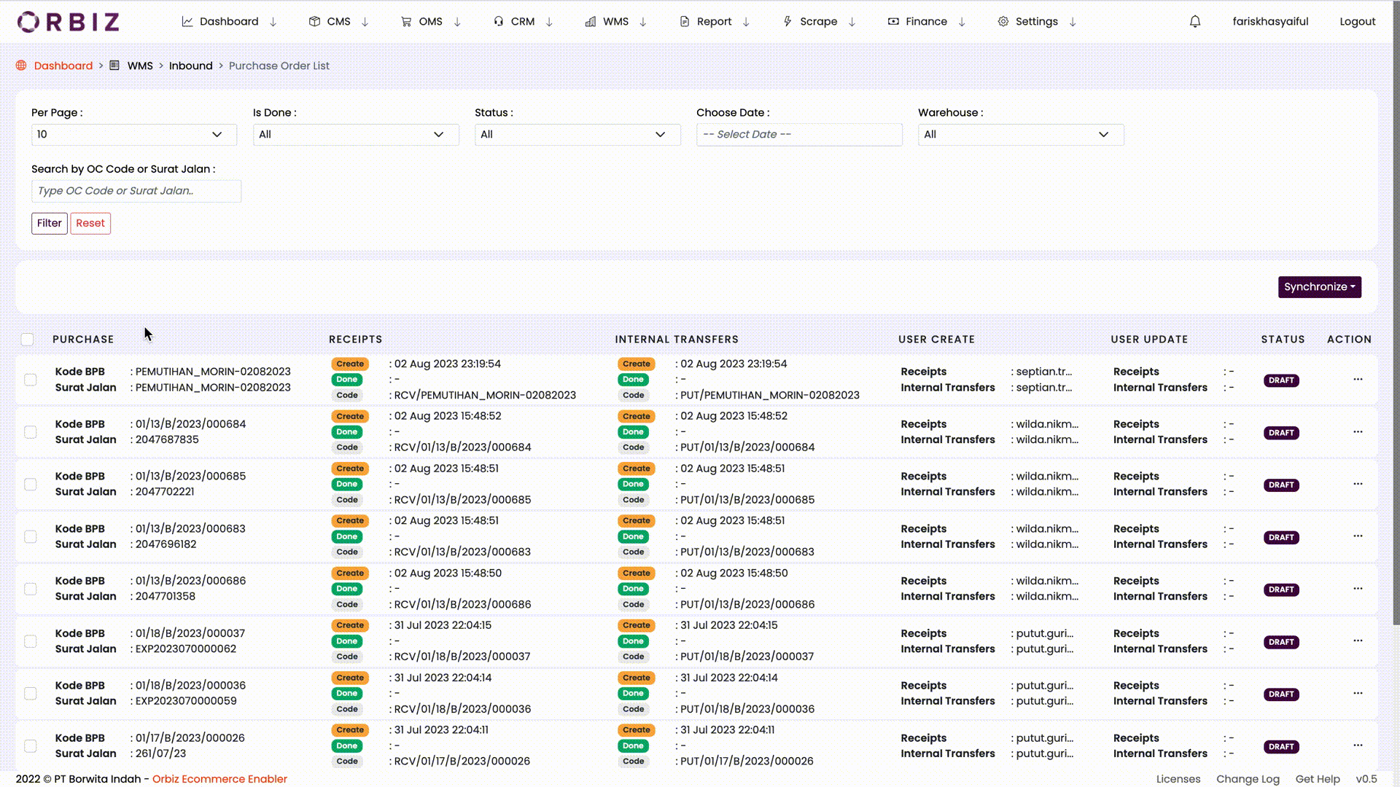Screen dimensions: 1400x787
Task: Expand the Dashboard menu arrow
Action: click(273, 22)
